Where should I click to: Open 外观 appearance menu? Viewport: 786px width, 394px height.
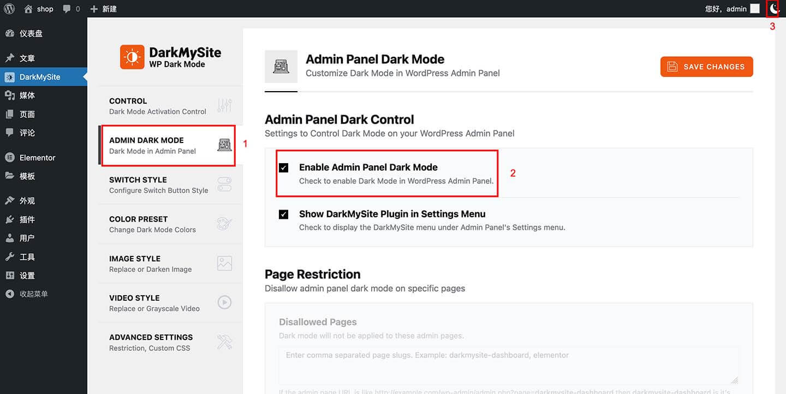44,201
